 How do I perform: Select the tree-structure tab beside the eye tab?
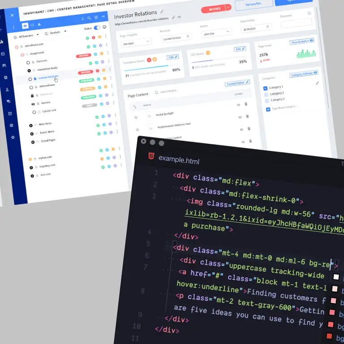coord(32,25)
